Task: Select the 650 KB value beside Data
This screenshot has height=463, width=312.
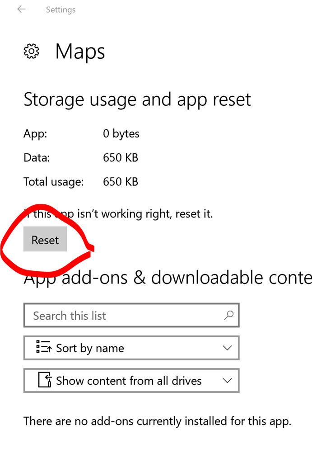Action: (121, 158)
